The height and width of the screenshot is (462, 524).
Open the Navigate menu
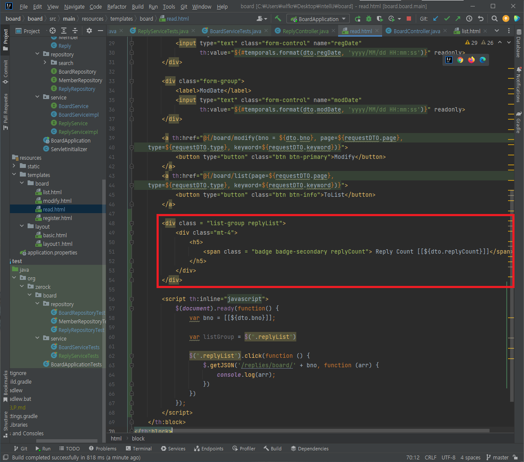[74, 6]
